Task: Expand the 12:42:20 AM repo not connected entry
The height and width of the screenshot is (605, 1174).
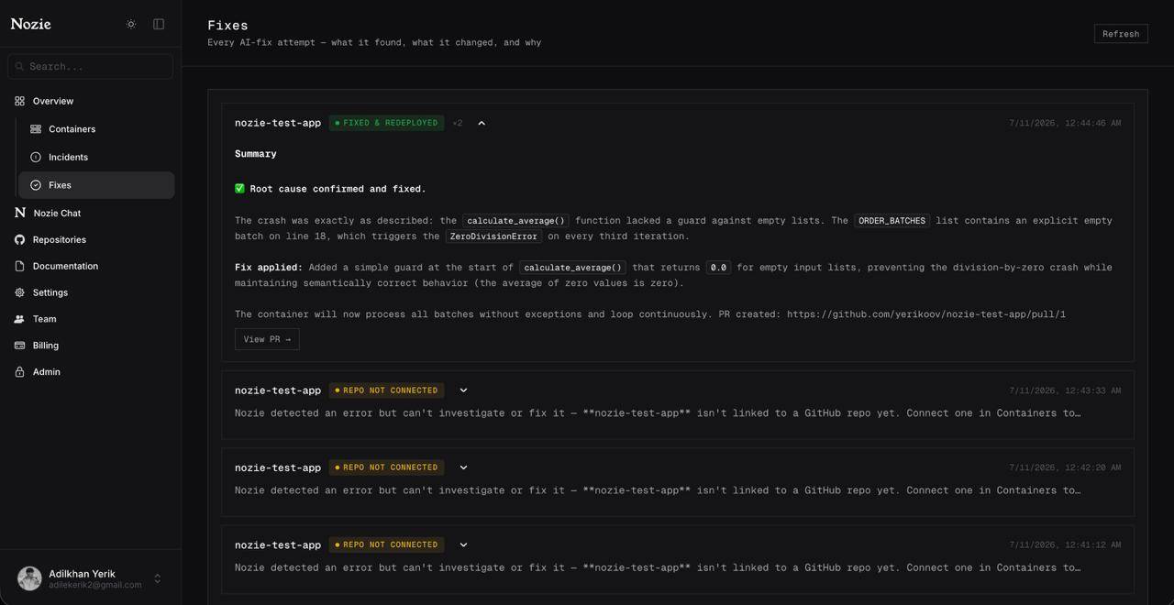Action: 463,467
